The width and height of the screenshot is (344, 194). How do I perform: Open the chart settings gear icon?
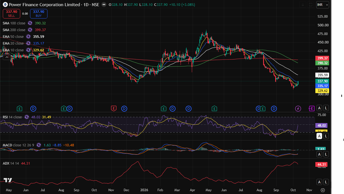(323, 190)
